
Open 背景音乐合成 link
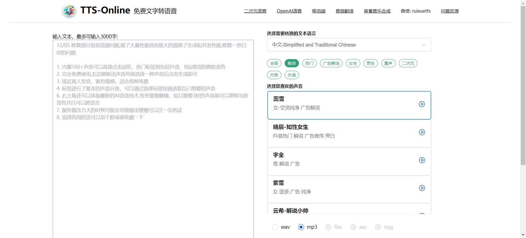pyautogui.click(x=377, y=11)
